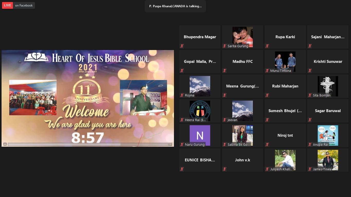Image resolution: width=351 pixels, height=197 pixels.
Task: Click the volume icon at video bar's end
Action: click(170, 144)
